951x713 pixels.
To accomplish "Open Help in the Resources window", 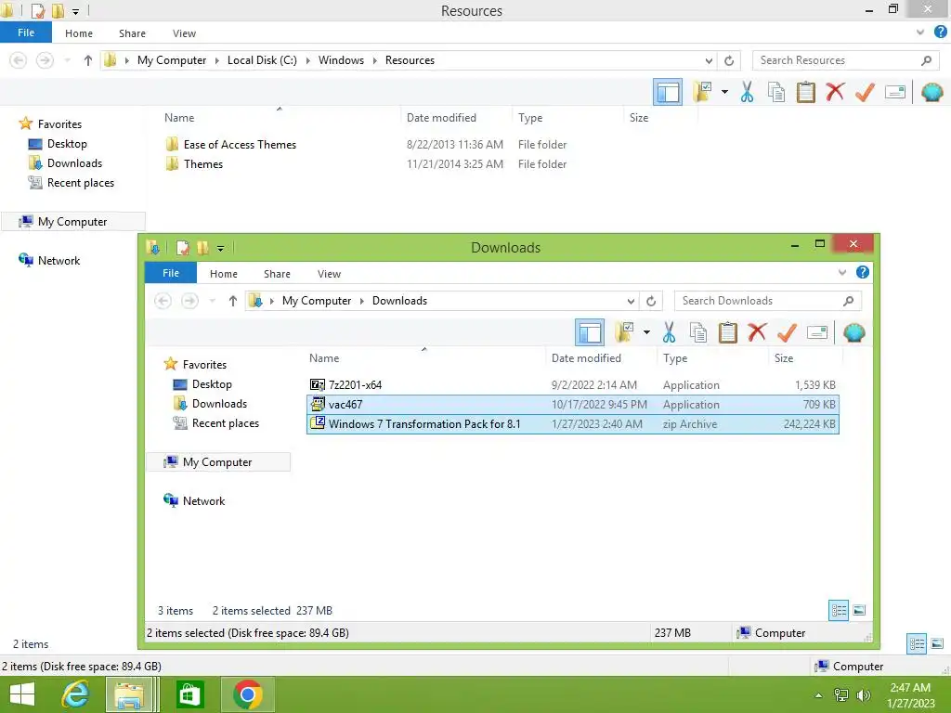I will coord(940,32).
